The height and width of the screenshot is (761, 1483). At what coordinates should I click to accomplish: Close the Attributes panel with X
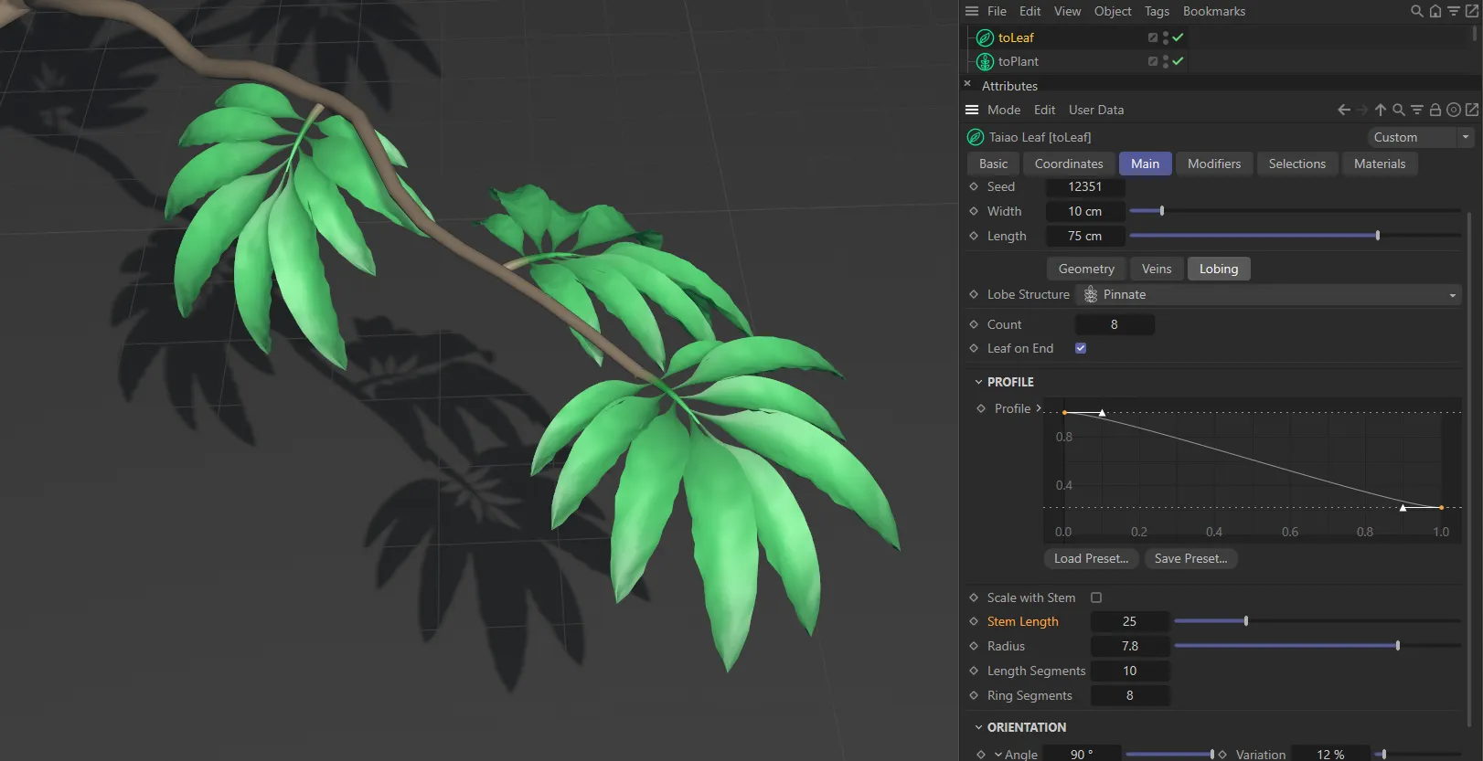coord(967,84)
